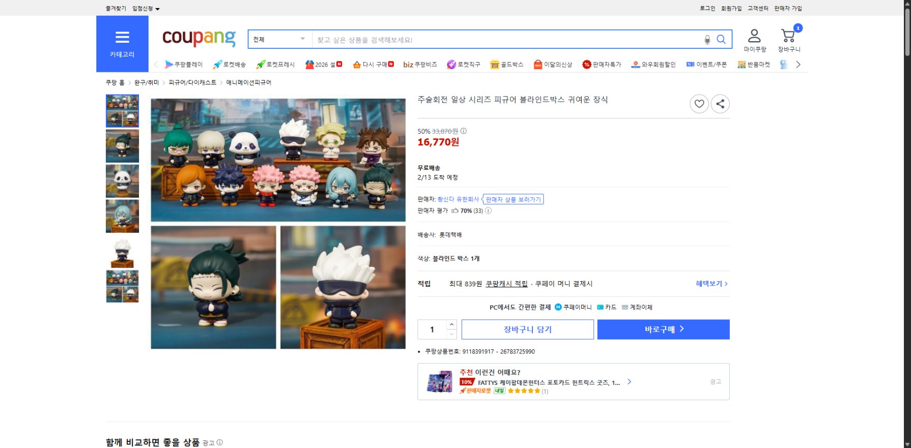911x448 pixels.
Task: Select white-haired blindfold figure thumbnail
Action: pos(122,251)
